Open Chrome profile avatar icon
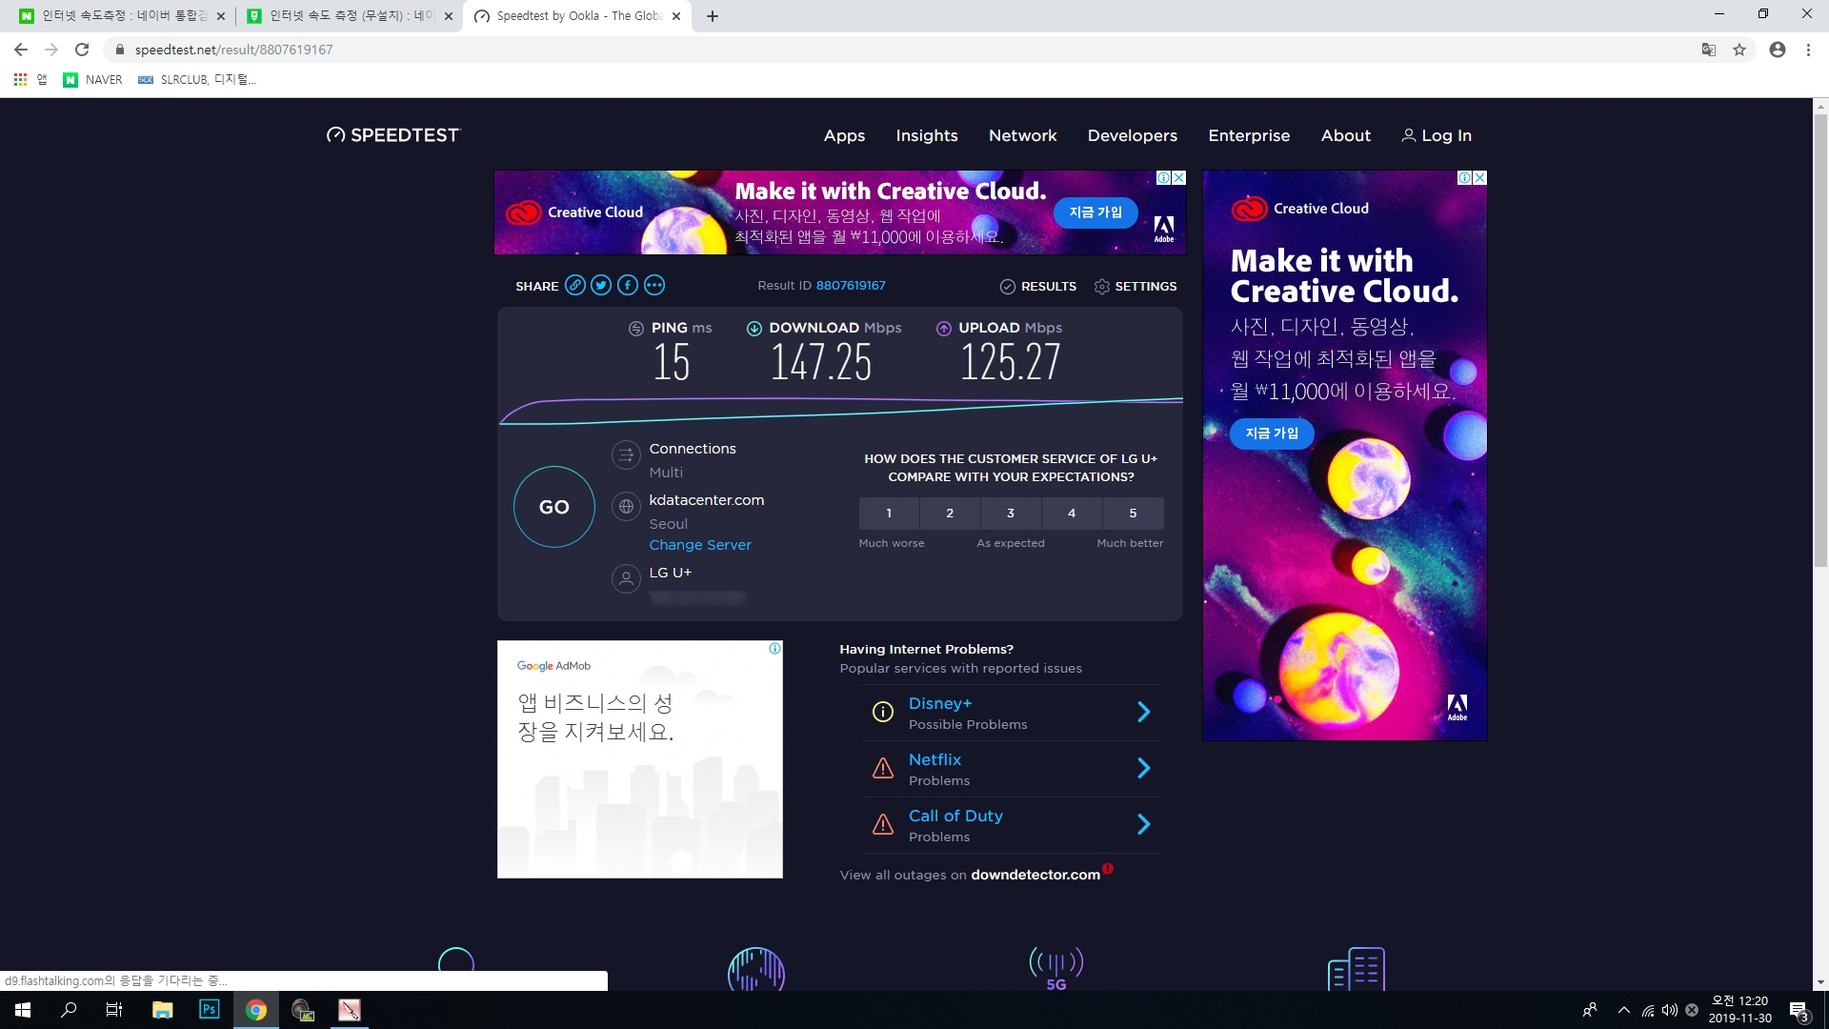The height and width of the screenshot is (1029, 1829). tap(1778, 50)
